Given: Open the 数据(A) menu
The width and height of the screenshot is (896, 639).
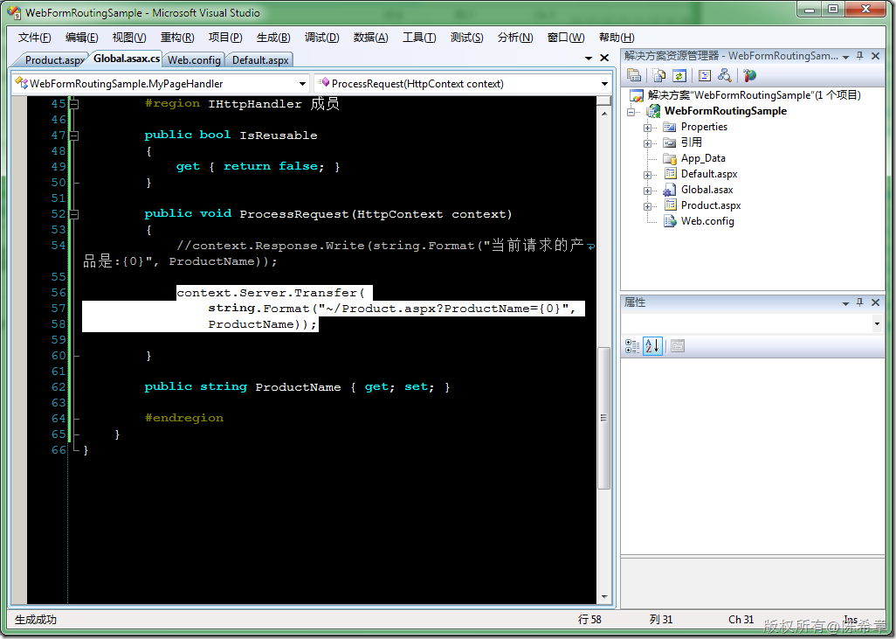Looking at the screenshot, I should click(371, 38).
